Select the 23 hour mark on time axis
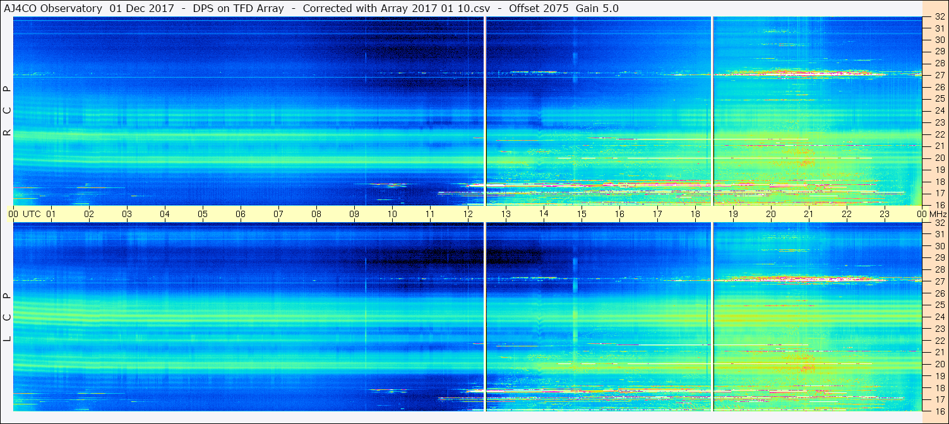The image size is (949, 424). pyautogui.click(x=885, y=214)
